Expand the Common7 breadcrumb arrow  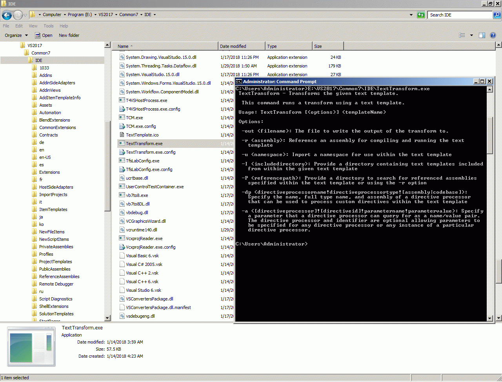(141, 15)
